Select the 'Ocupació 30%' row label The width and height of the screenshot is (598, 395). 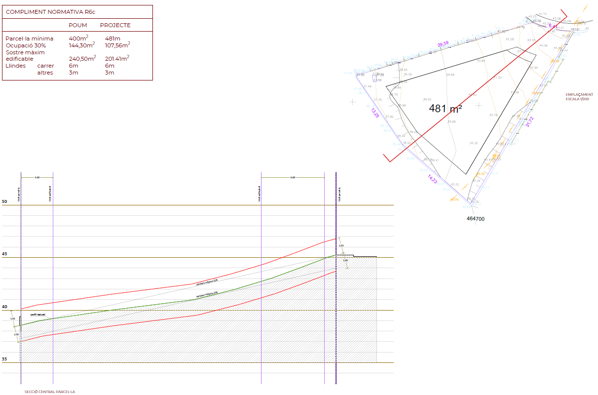pyautogui.click(x=25, y=45)
